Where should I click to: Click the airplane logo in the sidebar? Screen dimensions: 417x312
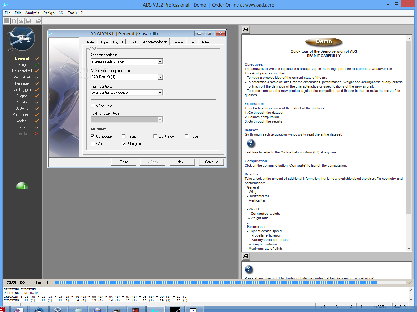21,39
